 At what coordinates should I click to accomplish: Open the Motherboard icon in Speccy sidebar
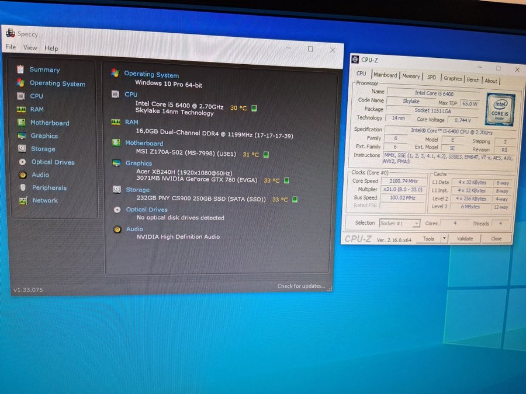[22, 123]
